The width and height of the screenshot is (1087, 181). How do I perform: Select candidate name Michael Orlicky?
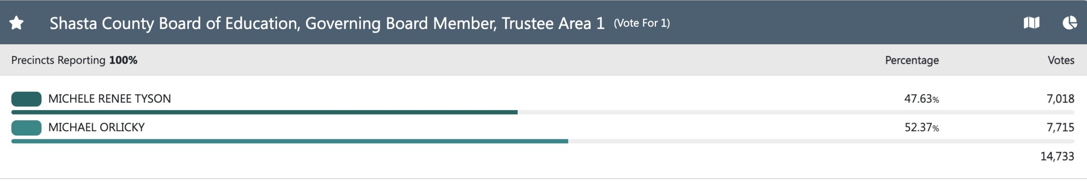pos(96,127)
